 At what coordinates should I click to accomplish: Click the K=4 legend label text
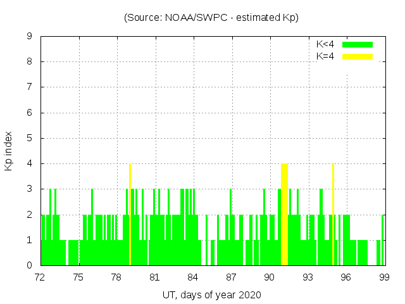tap(325, 56)
